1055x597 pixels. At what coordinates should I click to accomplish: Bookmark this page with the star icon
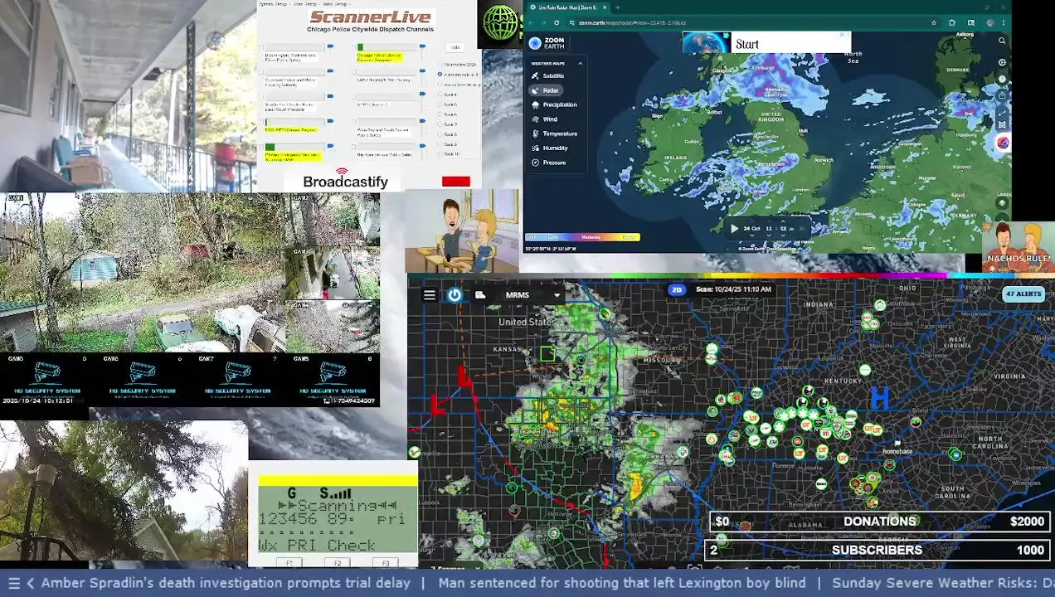(x=934, y=23)
